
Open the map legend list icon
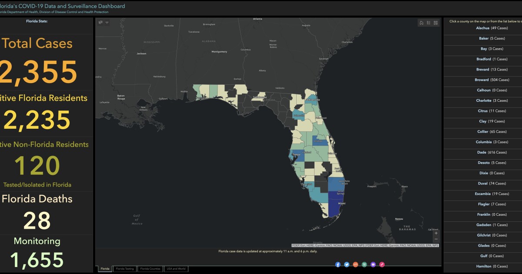point(428,23)
